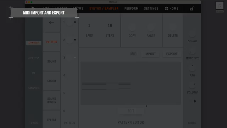The image size is (227, 128).
Task: Open the PATTERN section
Action: point(51,42)
